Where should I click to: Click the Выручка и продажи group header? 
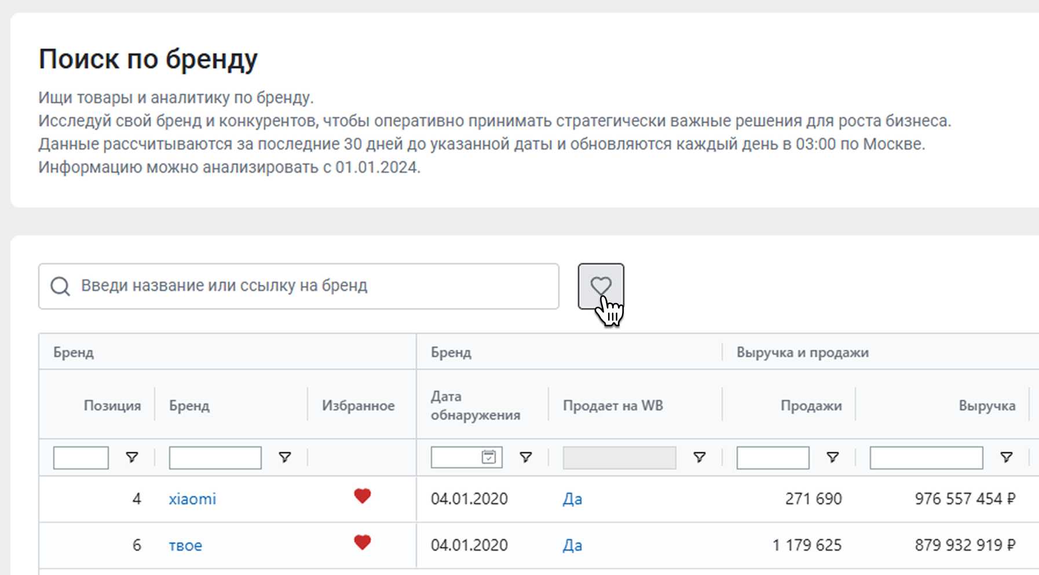tap(803, 352)
